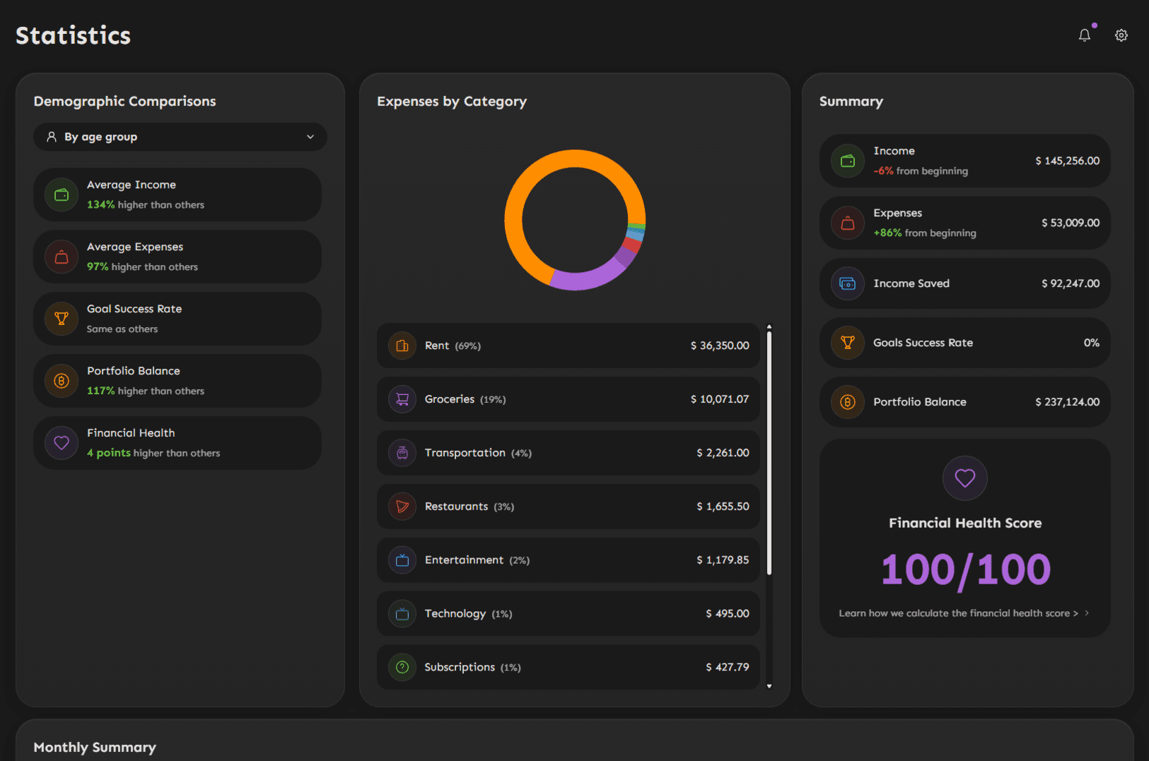Open the notifications bell
The width and height of the screenshot is (1149, 761).
click(1085, 35)
